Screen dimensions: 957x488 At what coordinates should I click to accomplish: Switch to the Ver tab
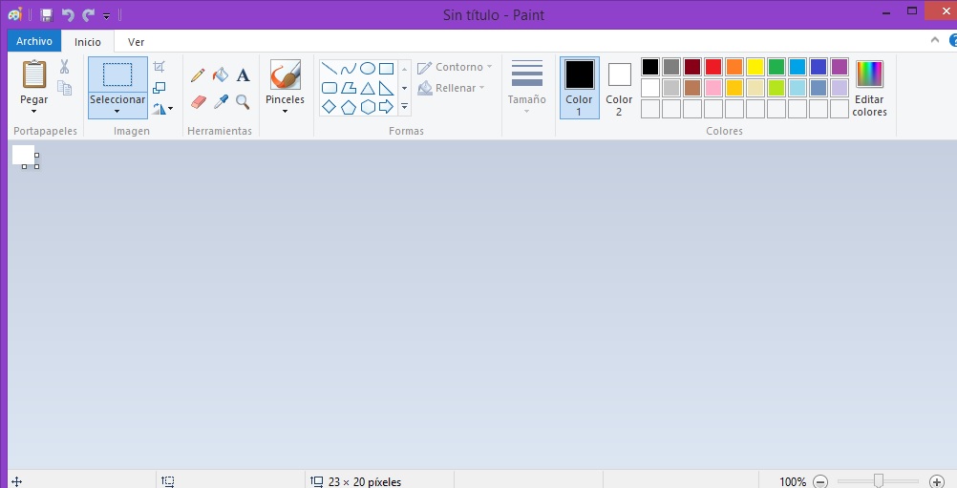[137, 42]
